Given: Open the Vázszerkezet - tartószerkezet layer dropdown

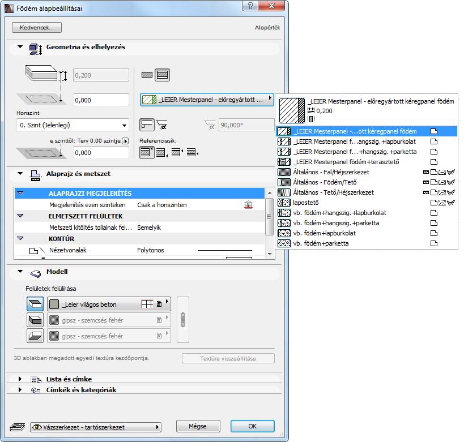Looking at the screenshot, I should point(96,427).
